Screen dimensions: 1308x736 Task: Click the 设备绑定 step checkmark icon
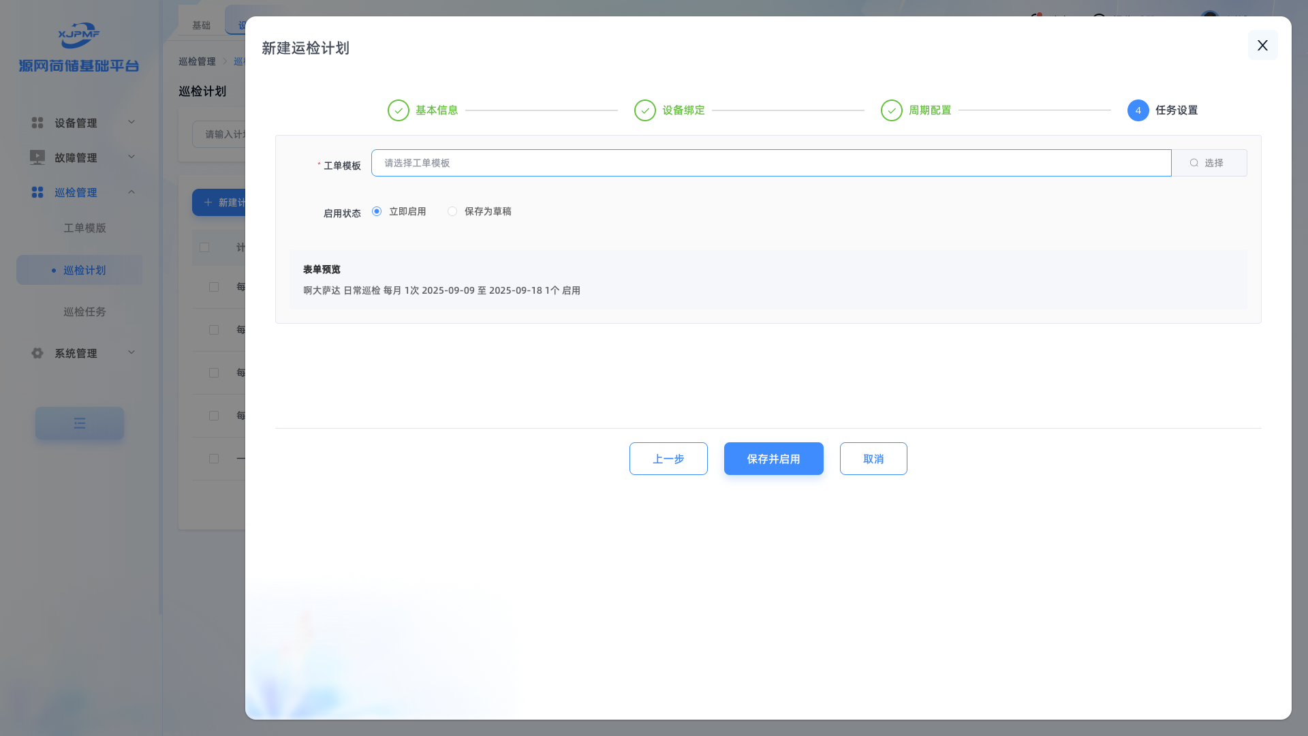coord(645,110)
